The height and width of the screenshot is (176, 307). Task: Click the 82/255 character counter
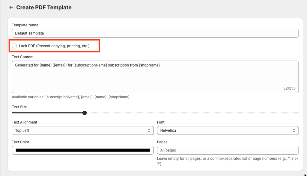point(289,88)
